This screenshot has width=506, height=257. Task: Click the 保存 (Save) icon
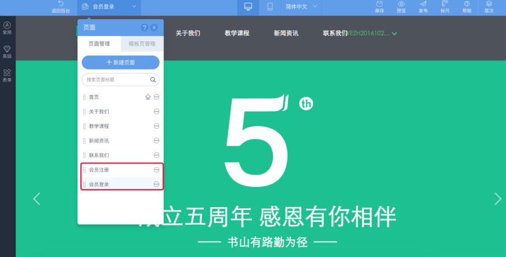[x=379, y=4]
